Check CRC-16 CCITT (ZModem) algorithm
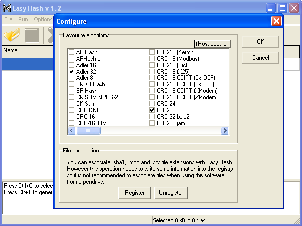302x226 pixels. click(152, 97)
